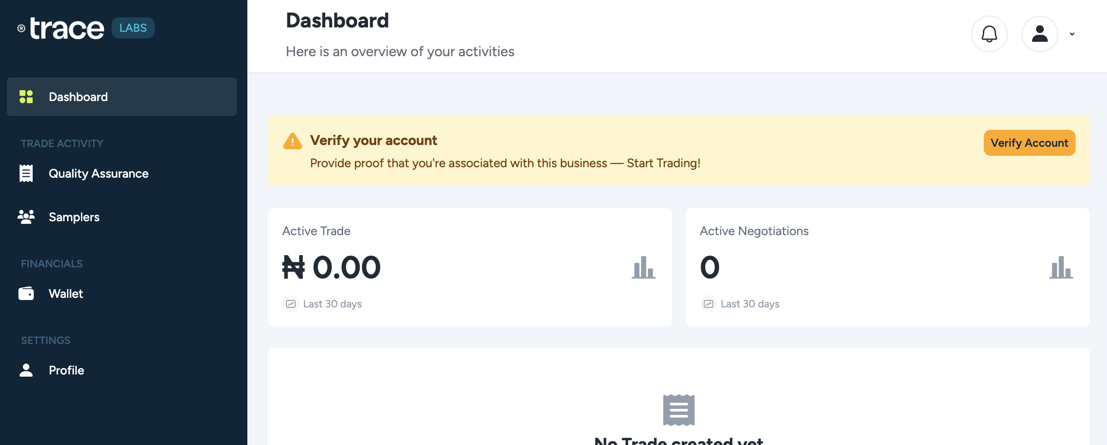
Task: Click the empty trade receipt icon
Action: click(678, 410)
